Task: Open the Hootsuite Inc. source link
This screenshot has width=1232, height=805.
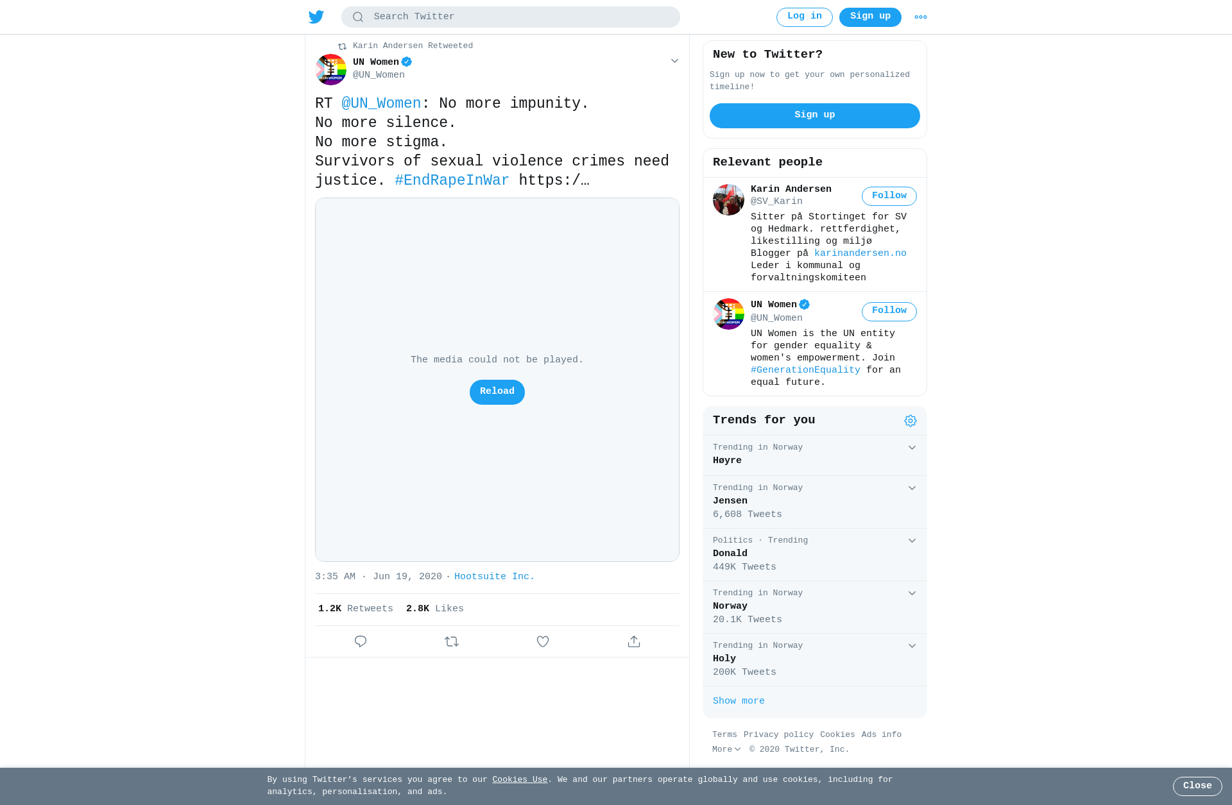Action: [x=494, y=577]
